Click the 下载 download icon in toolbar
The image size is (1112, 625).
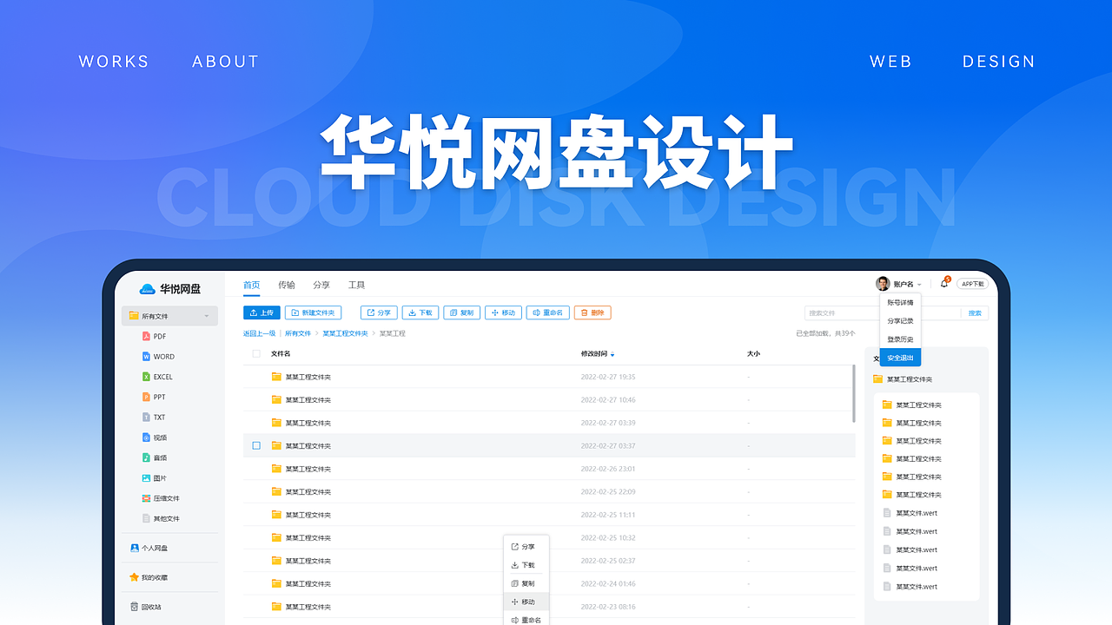413,312
